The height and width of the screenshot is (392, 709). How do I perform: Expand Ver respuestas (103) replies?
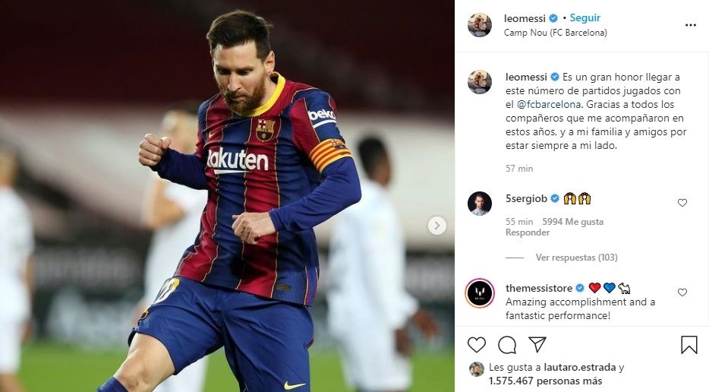tap(576, 258)
